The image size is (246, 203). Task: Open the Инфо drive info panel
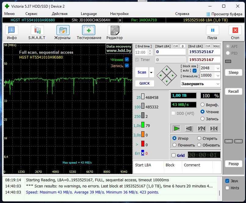pos(12,32)
